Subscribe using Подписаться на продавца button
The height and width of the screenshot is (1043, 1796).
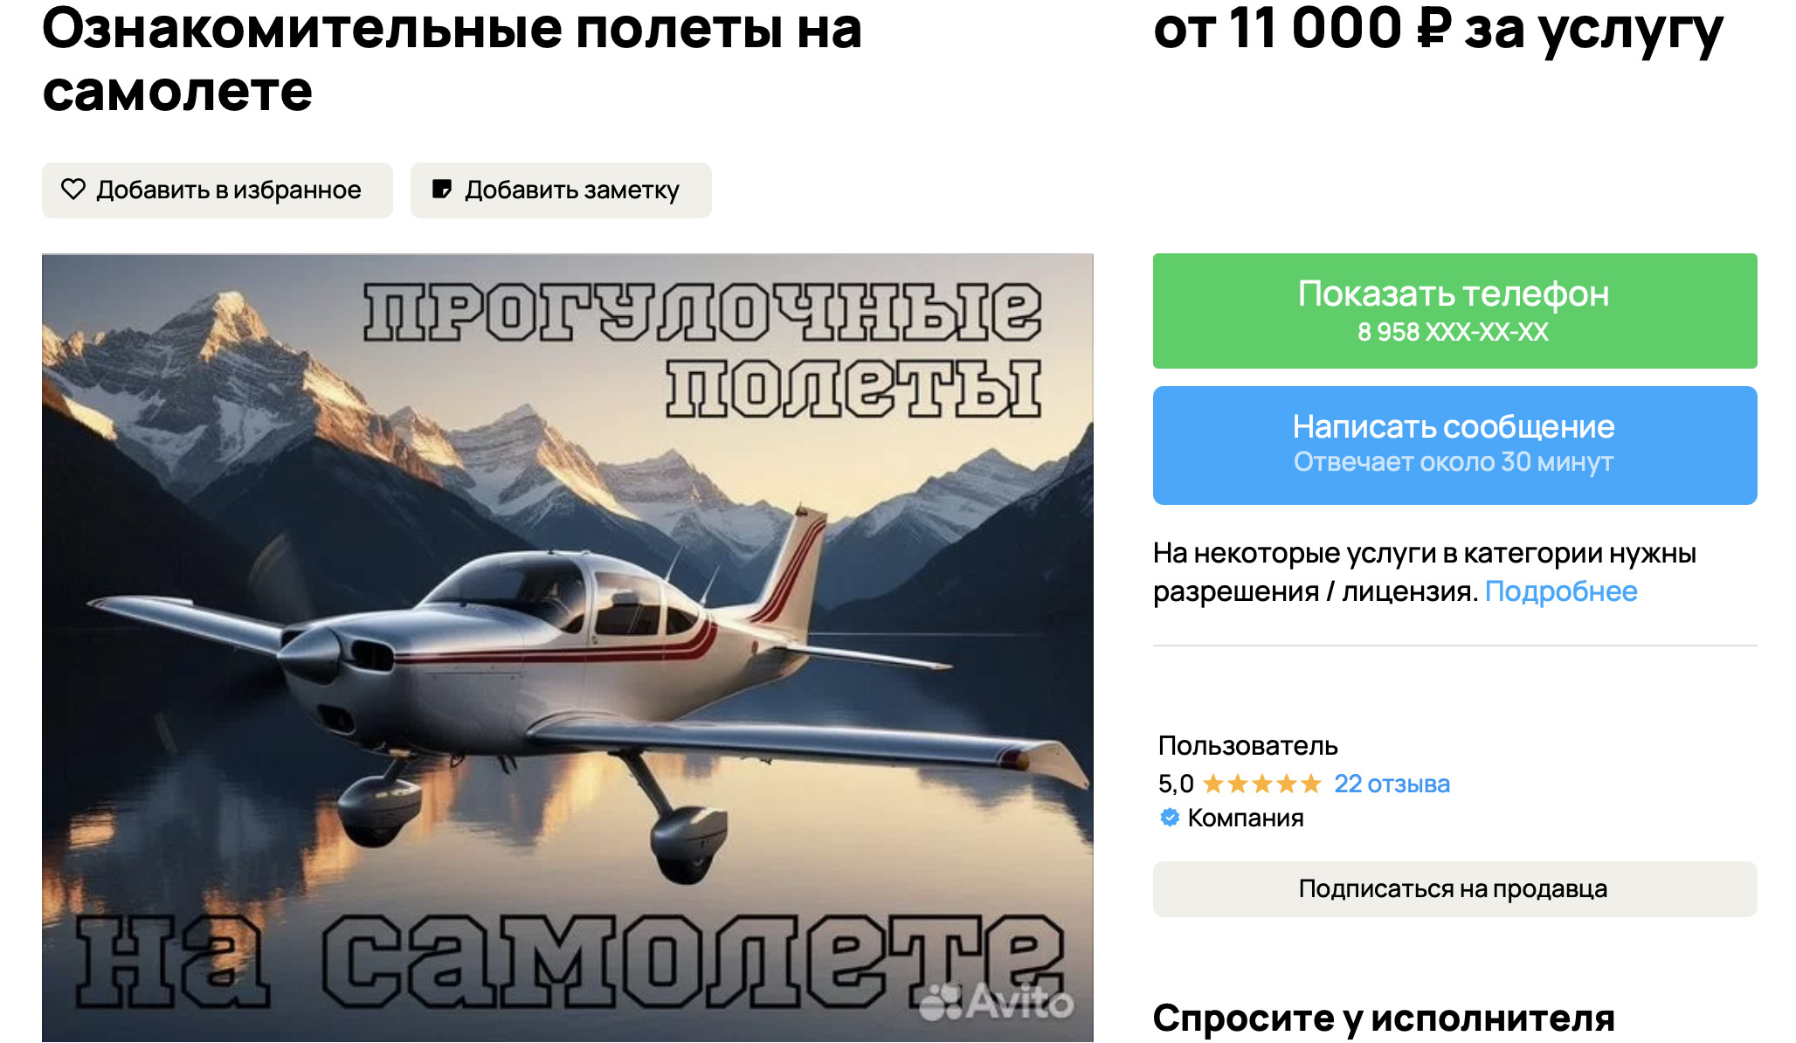[1454, 889]
